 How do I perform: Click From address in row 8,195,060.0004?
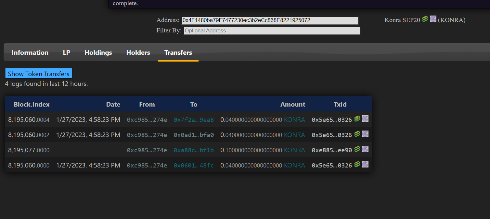pyautogui.click(x=147, y=120)
